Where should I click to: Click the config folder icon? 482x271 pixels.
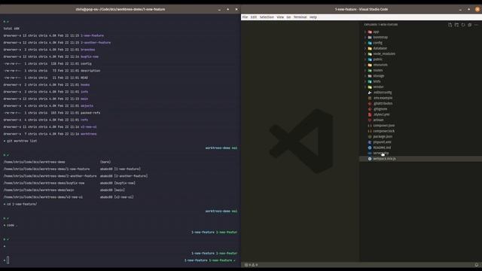pyautogui.click(x=370, y=43)
